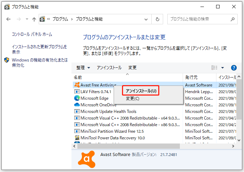Click アンインストール in the toolbar
The image size is (244, 172).
[109, 68]
